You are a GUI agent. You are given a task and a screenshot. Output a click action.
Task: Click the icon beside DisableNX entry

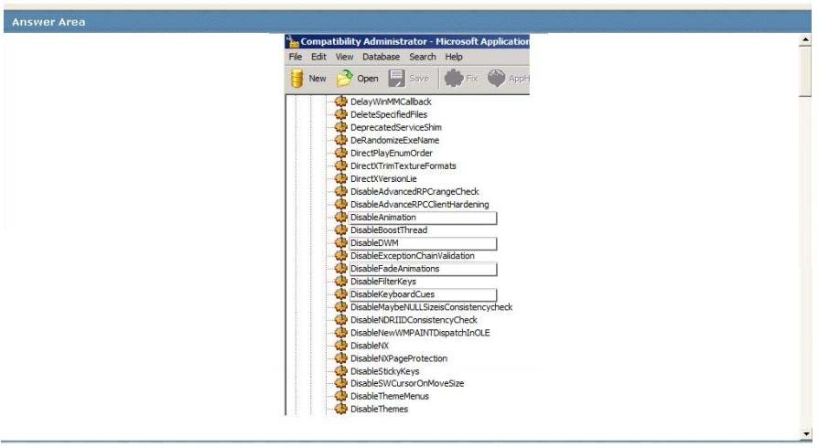tap(341, 346)
